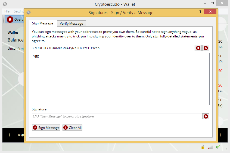Screen dimensions: 230x153
Task: Click network signal bars icon in status bar
Action: pos(210,147)
